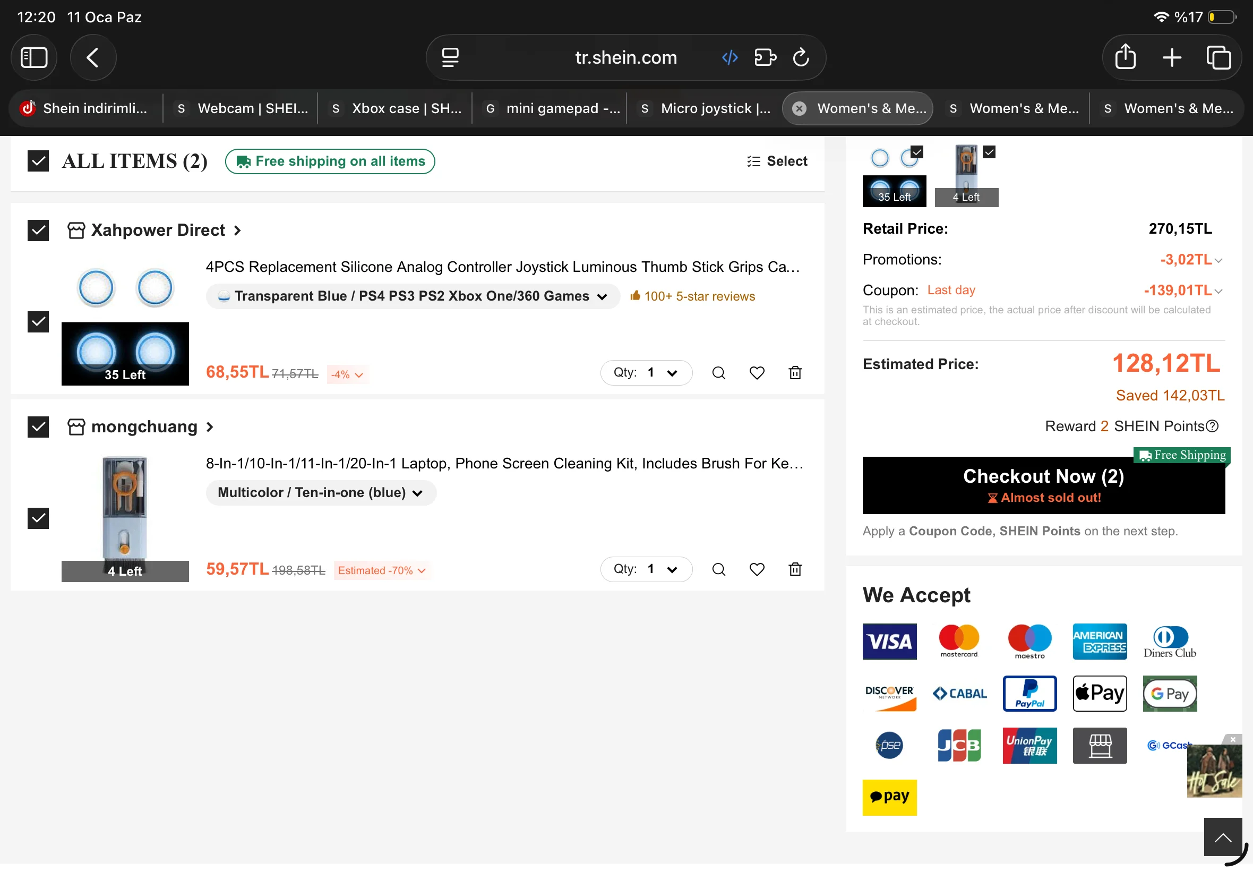1253x871 pixels.
Task: Deselect the cleaning kit item checkbox
Action: coord(38,518)
